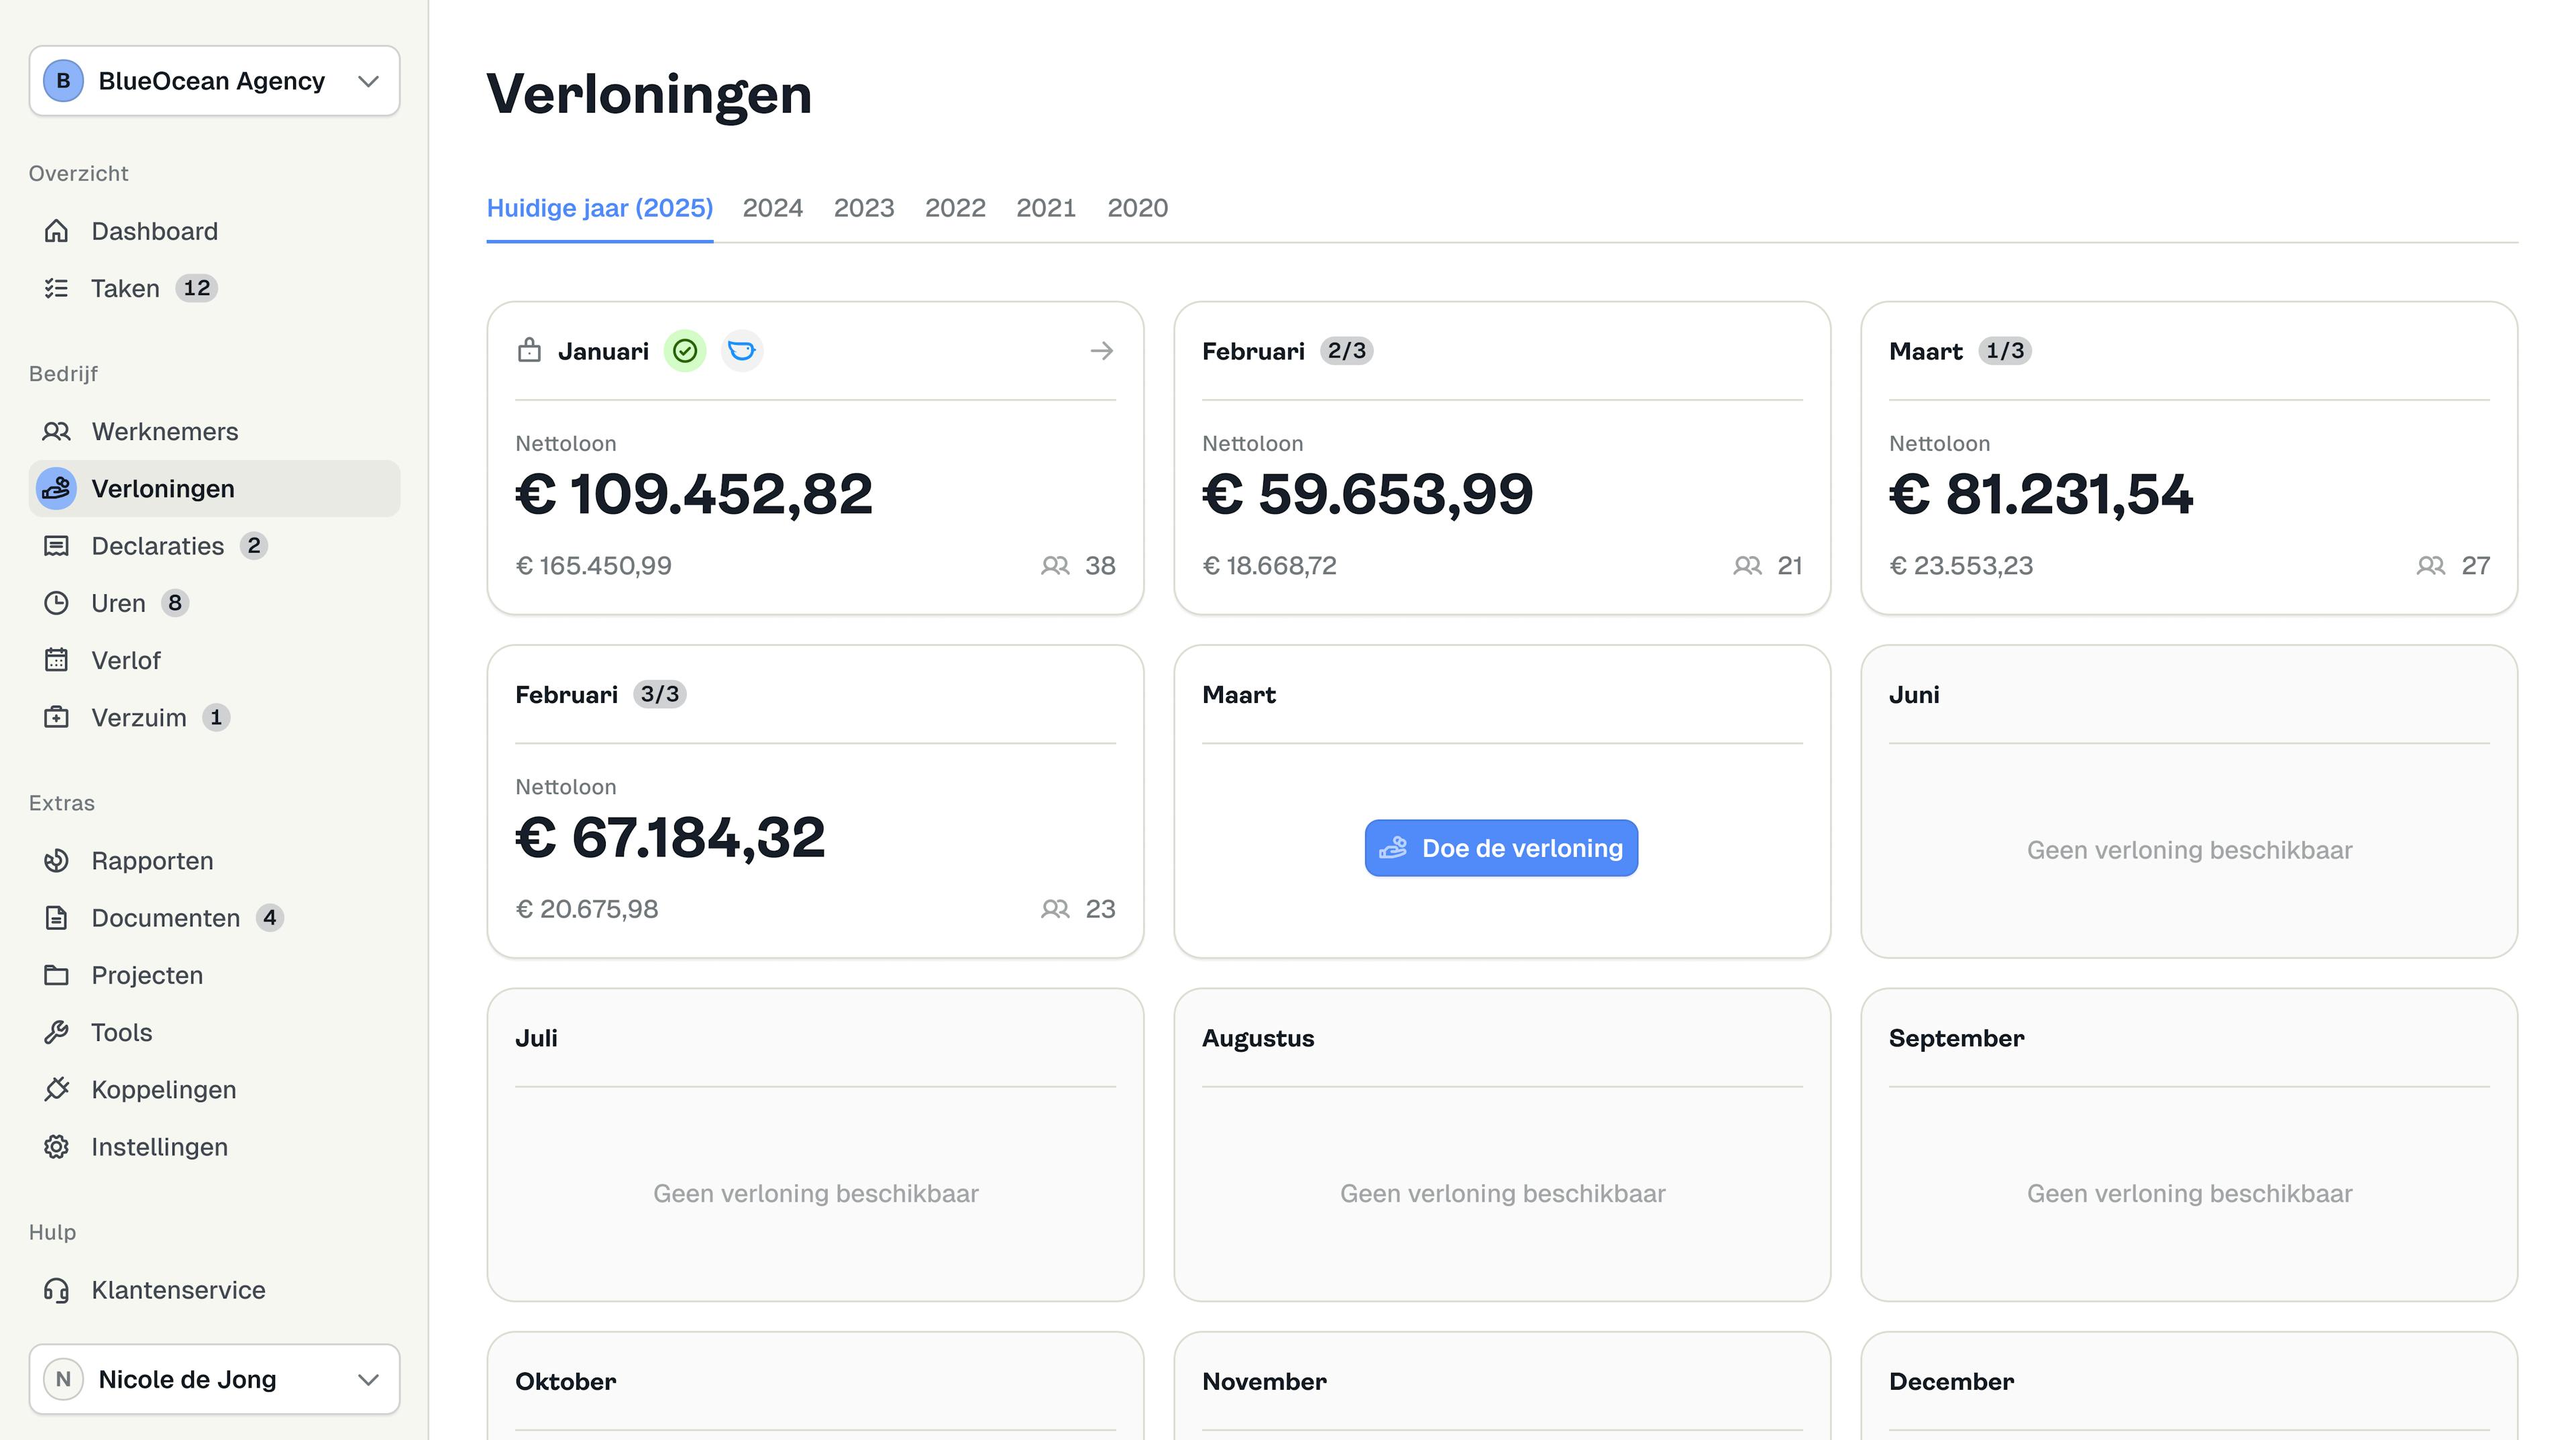The image size is (2576, 1440).
Task: Expand the BlueOcean Agency company dropdown
Action: pyautogui.click(x=214, y=81)
